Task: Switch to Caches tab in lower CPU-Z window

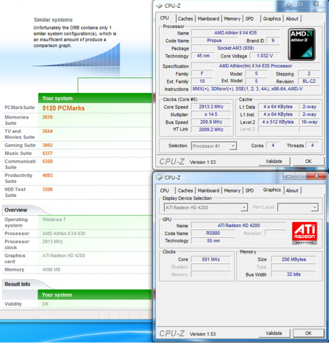Action: 186,191
